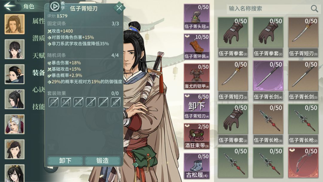Screen dimensions: 323x182
Task: Click the back arrow next to 角色
Action: tap(10, 6)
